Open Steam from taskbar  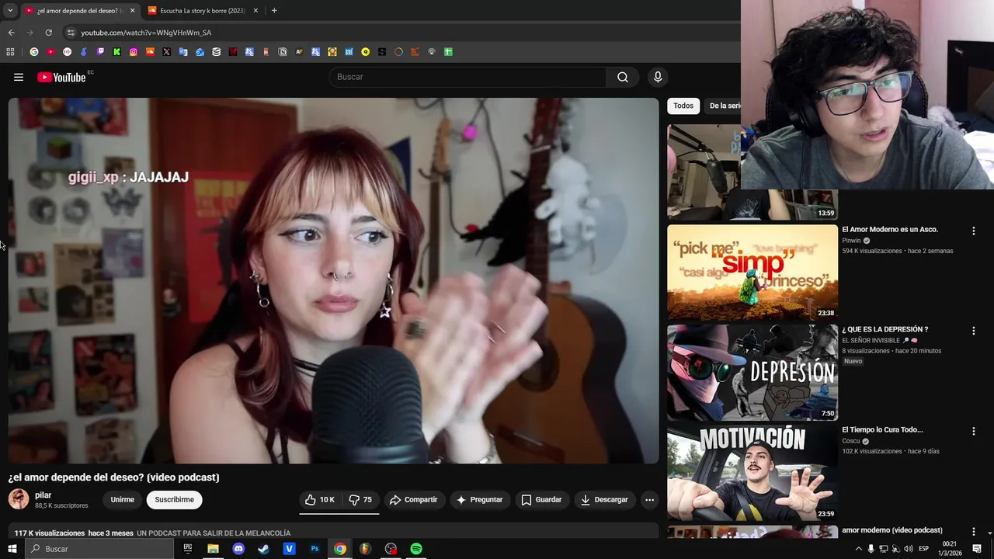pos(264,549)
